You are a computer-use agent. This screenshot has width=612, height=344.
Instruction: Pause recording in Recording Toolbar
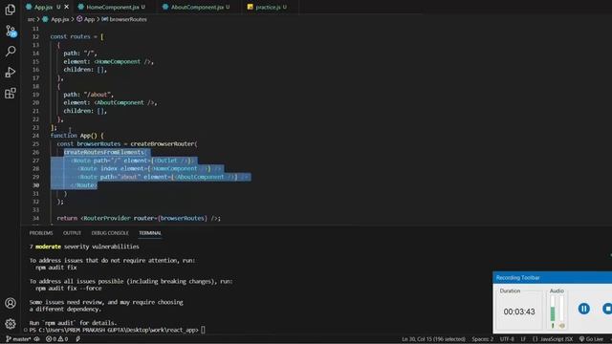point(584,309)
